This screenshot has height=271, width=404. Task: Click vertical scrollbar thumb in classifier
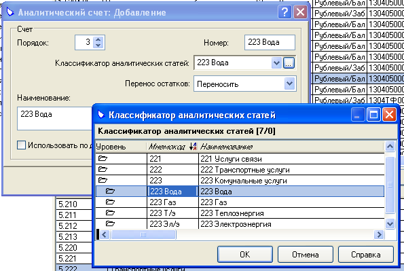390,185
